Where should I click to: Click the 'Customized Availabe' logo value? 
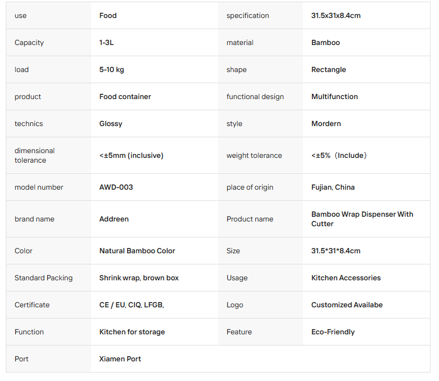pos(347,305)
